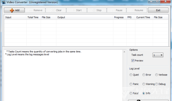Close the Video Converter window
172x101 pixels.
tap(165, 1)
